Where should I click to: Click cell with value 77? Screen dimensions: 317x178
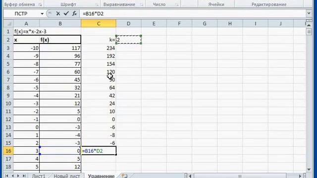click(60, 64)
